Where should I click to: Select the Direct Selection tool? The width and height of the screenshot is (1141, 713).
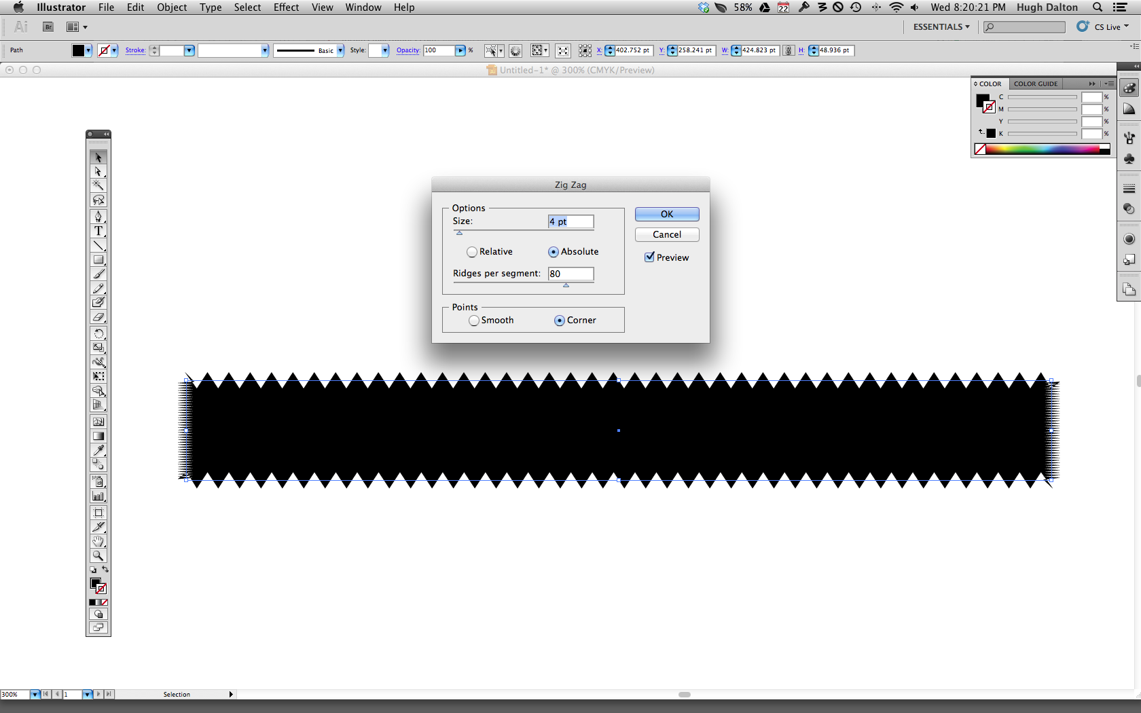(x=98, y=172)
